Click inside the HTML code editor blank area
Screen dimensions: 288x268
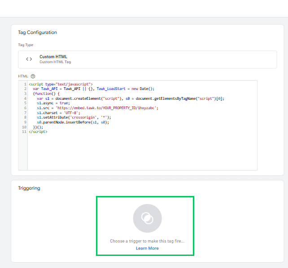(x=142, y=152)
